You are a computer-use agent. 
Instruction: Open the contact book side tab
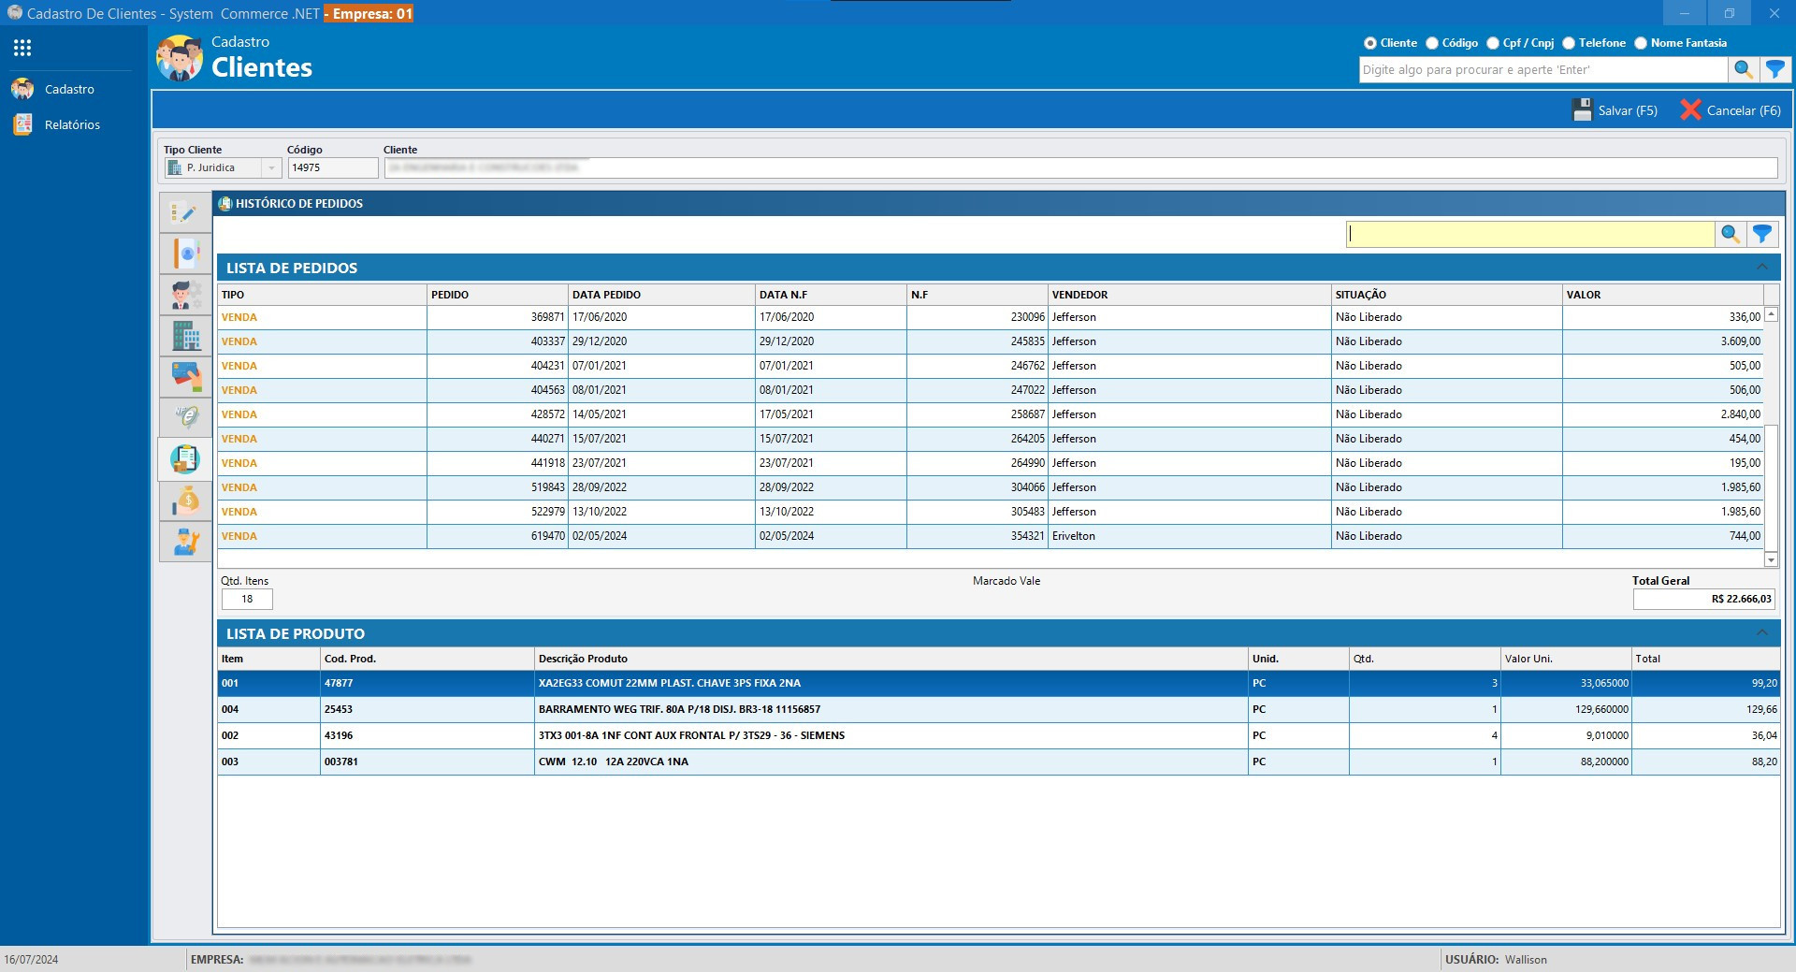[x=185, y=254]
